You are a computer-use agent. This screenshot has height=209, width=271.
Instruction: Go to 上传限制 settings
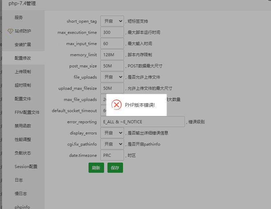[x=23, y=71]
